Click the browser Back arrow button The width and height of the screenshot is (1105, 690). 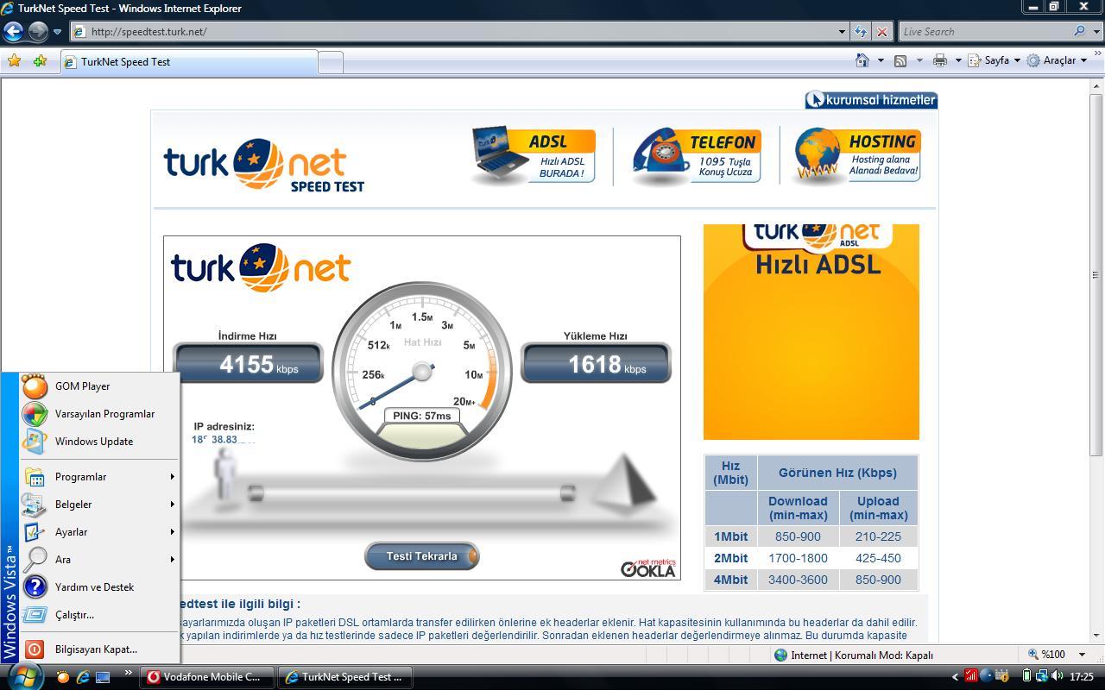pyautogui.click(x=12, y=32)
